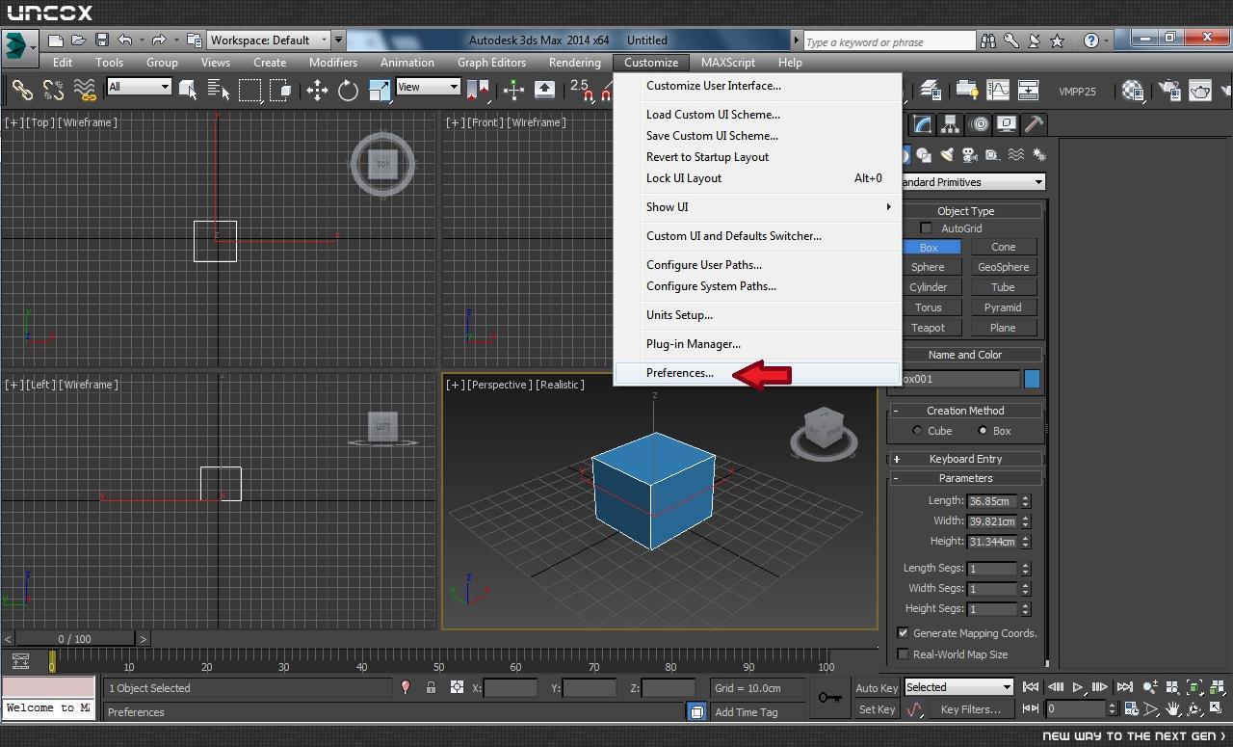
Task: Toggle Keyboard Shortcut Override icon
Action: pos(544,91)
